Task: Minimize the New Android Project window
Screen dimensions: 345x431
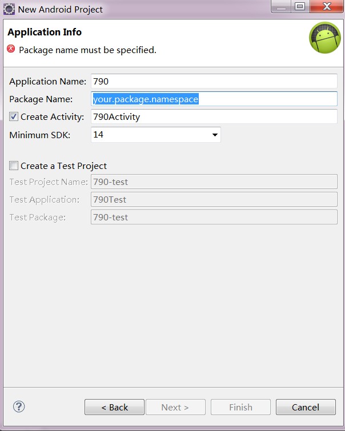Action: (x=280, y=7)
